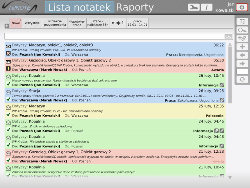
Task: Click the plus icon in right sidebar
Action: (x=242, y=47)
